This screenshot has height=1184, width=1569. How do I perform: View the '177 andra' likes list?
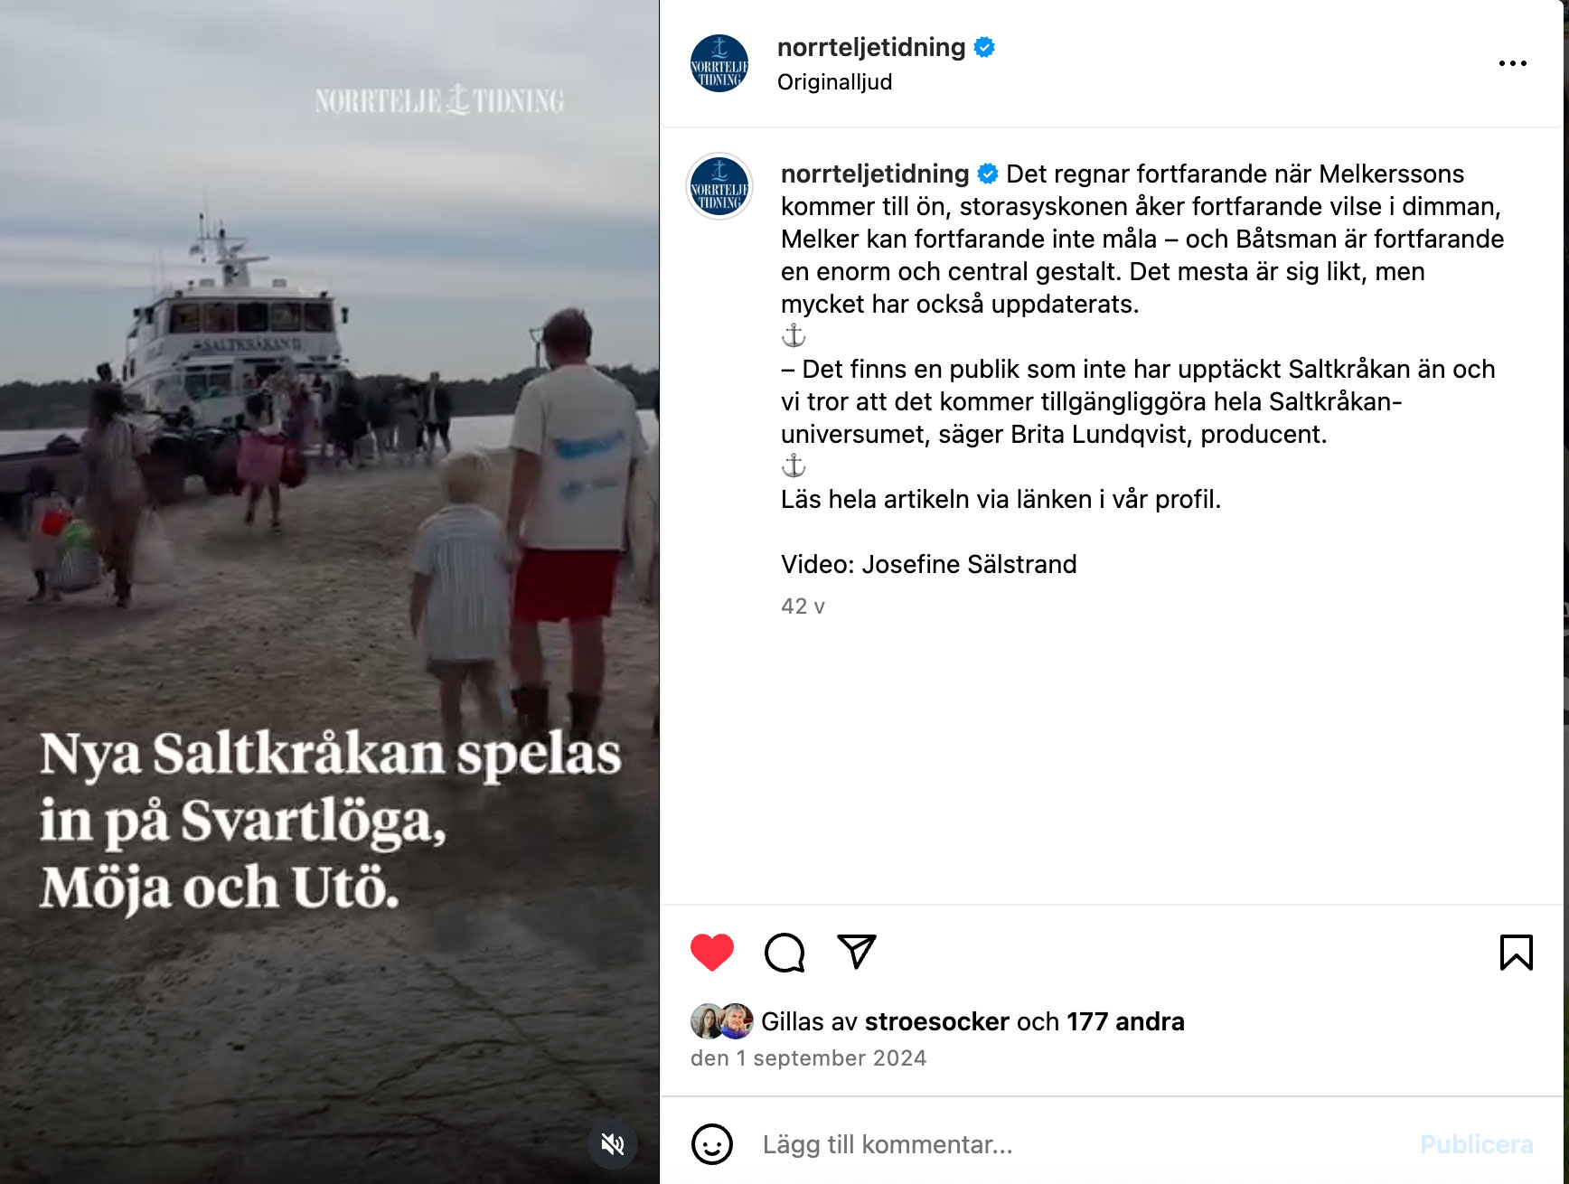[1125, 1021]
